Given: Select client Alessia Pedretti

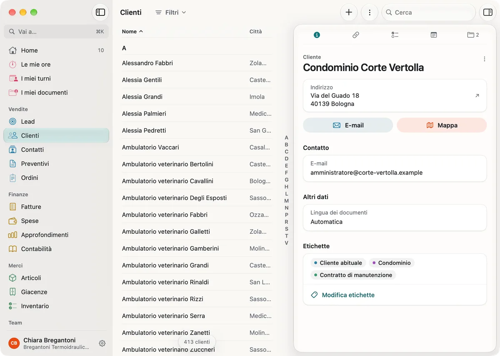Looking at the screenshot, I should coord(197,131).
